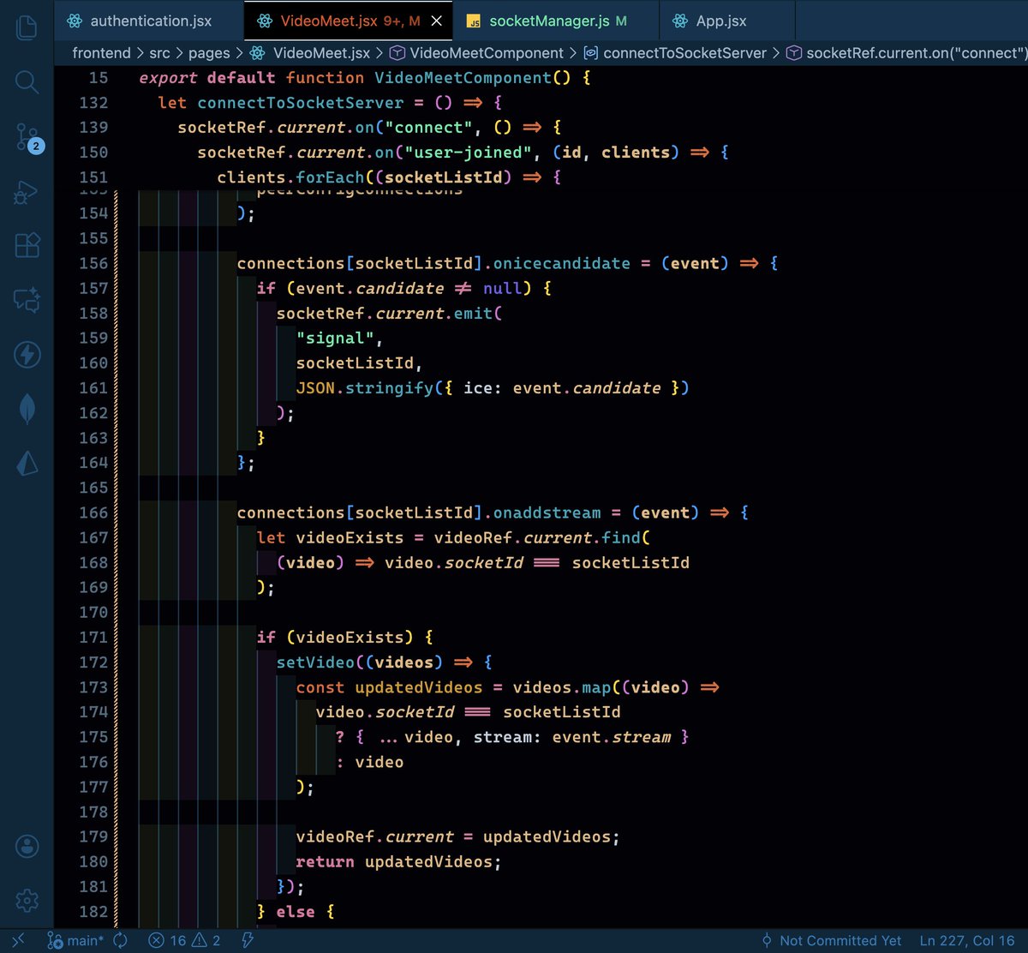This screenshot has height=953, width=1028.
Task: Click onaddstream on line 166
Action: [x=547, y=512]
